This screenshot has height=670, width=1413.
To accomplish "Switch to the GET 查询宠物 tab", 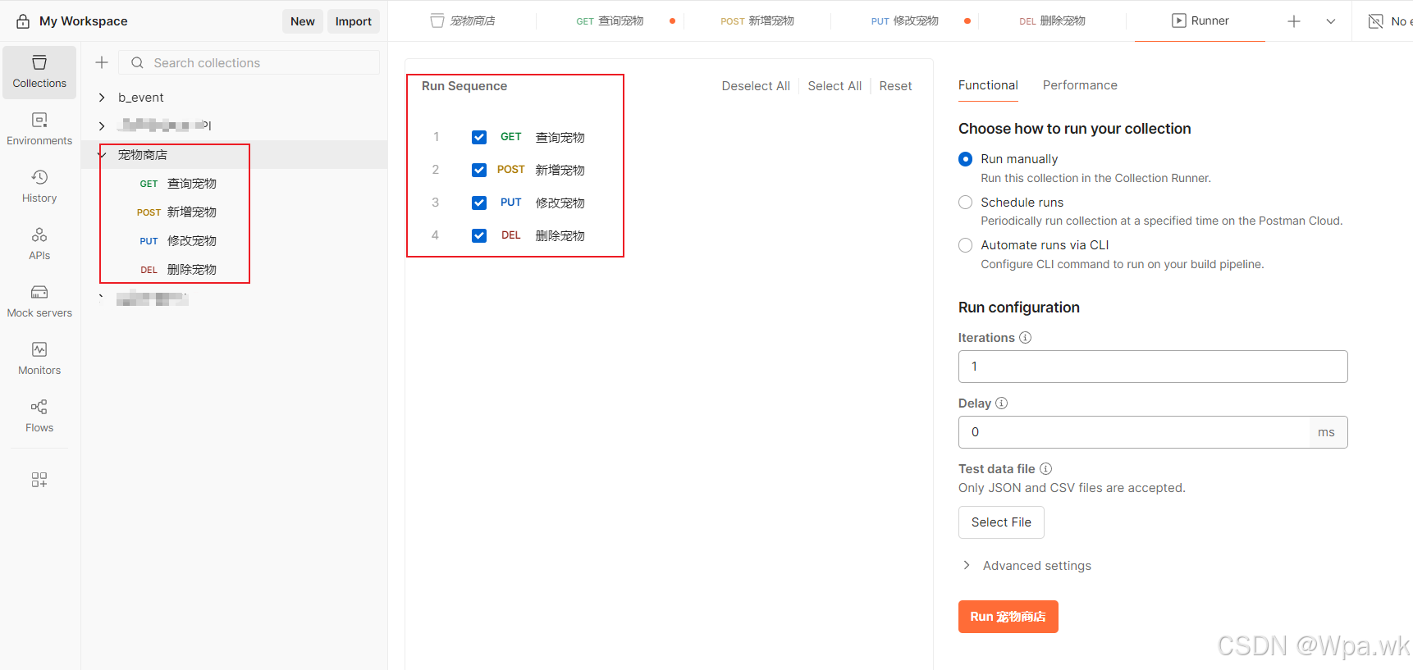I will [610, 21].
